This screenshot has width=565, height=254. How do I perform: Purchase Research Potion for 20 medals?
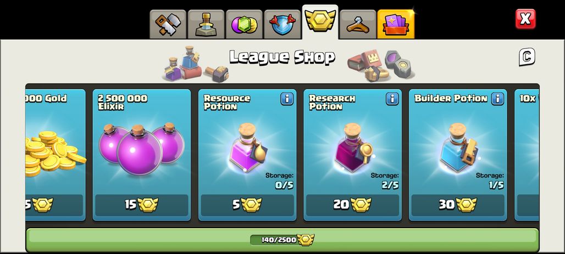[x=352, y=205]
